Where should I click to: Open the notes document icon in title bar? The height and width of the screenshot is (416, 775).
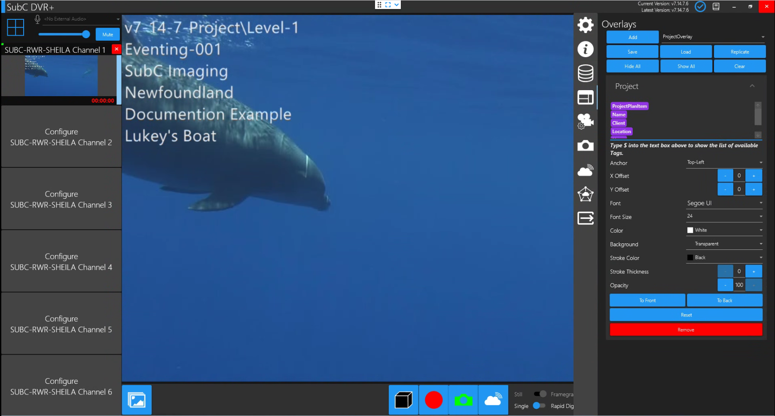pos(716,6)
